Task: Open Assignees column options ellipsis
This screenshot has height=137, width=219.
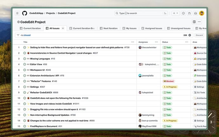Action: [x=156, y=42]
